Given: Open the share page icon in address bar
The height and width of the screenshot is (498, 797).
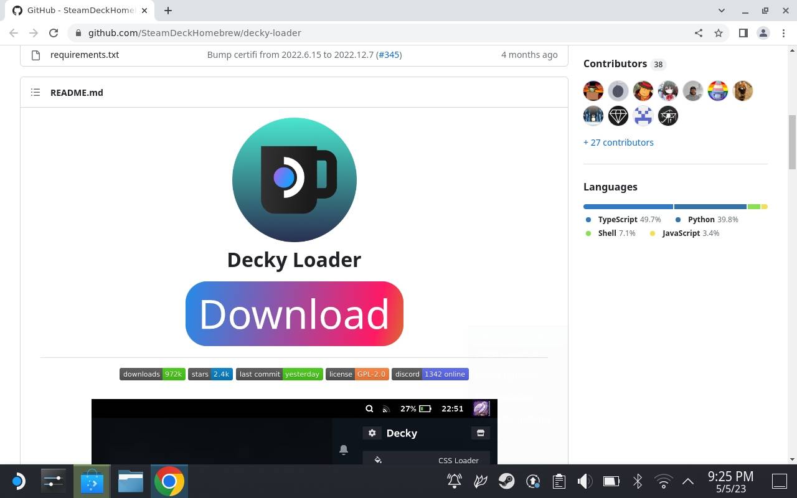Looking at the screenshot, I should (x=699, y=33).
